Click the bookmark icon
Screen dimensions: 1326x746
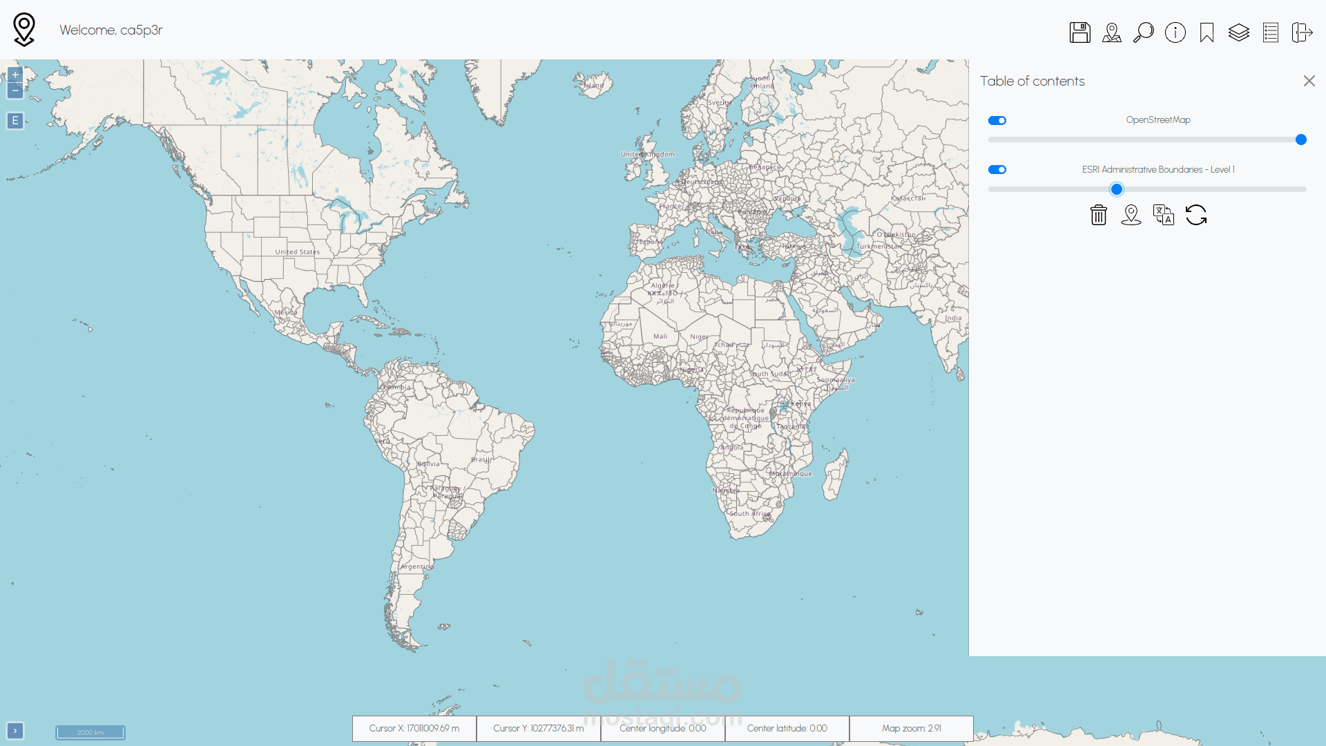(x=1207, y=32)
